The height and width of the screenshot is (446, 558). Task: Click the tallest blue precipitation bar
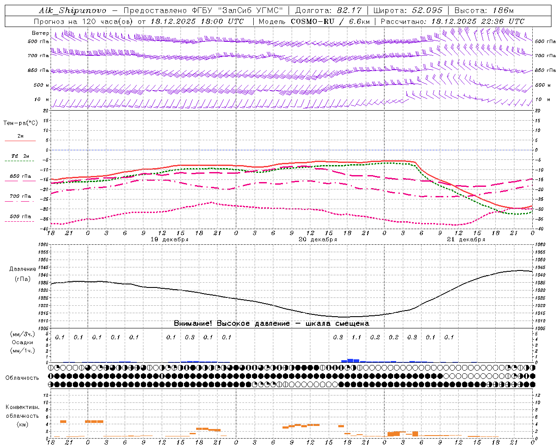point(350,361)
